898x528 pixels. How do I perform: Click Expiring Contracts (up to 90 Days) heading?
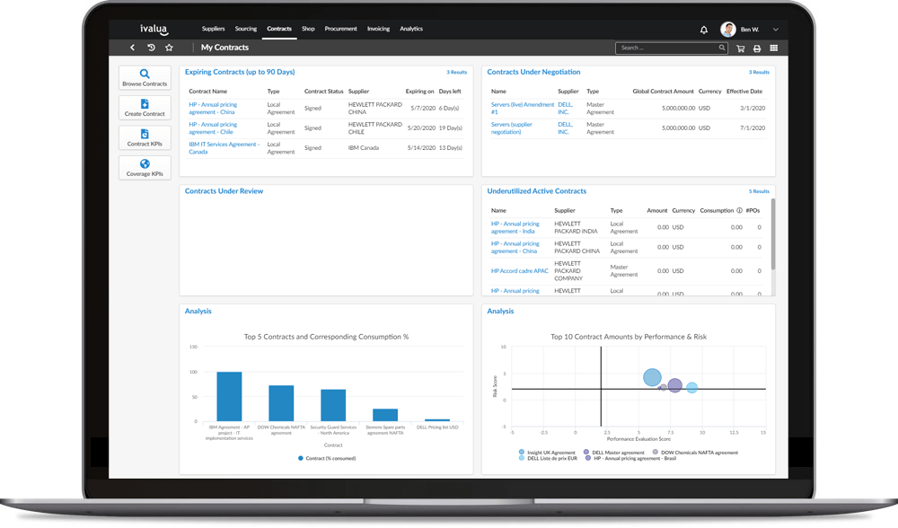coord(240,72)
